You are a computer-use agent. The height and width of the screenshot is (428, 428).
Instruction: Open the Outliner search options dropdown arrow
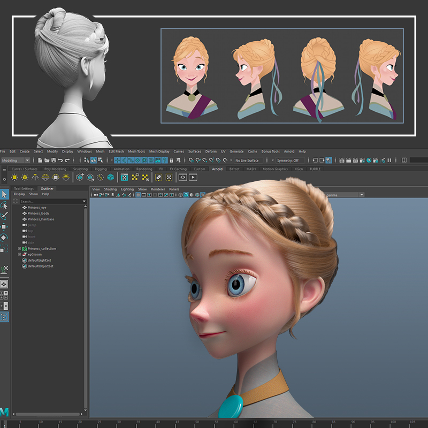(84, 201)
